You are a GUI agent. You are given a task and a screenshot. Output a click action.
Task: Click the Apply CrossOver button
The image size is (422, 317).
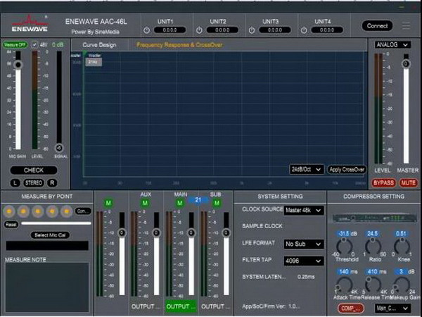347,169
